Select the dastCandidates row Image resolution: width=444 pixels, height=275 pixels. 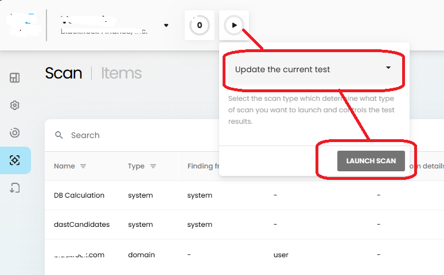tap(244, 225)
